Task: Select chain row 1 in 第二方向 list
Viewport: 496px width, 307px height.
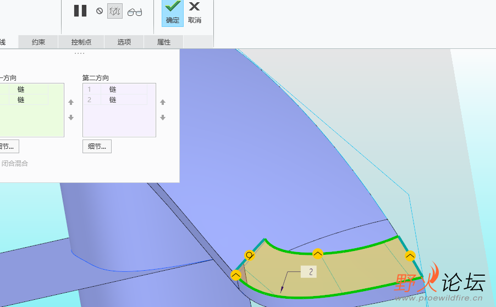Action: (x=115, y=90)
